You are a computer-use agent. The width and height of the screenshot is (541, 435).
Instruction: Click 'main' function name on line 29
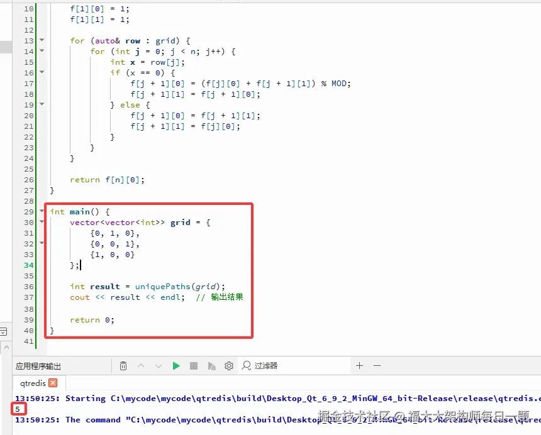point(80,212)
